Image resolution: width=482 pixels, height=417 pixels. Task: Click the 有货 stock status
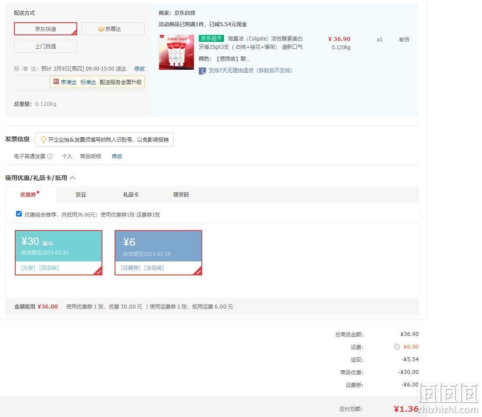404,39
